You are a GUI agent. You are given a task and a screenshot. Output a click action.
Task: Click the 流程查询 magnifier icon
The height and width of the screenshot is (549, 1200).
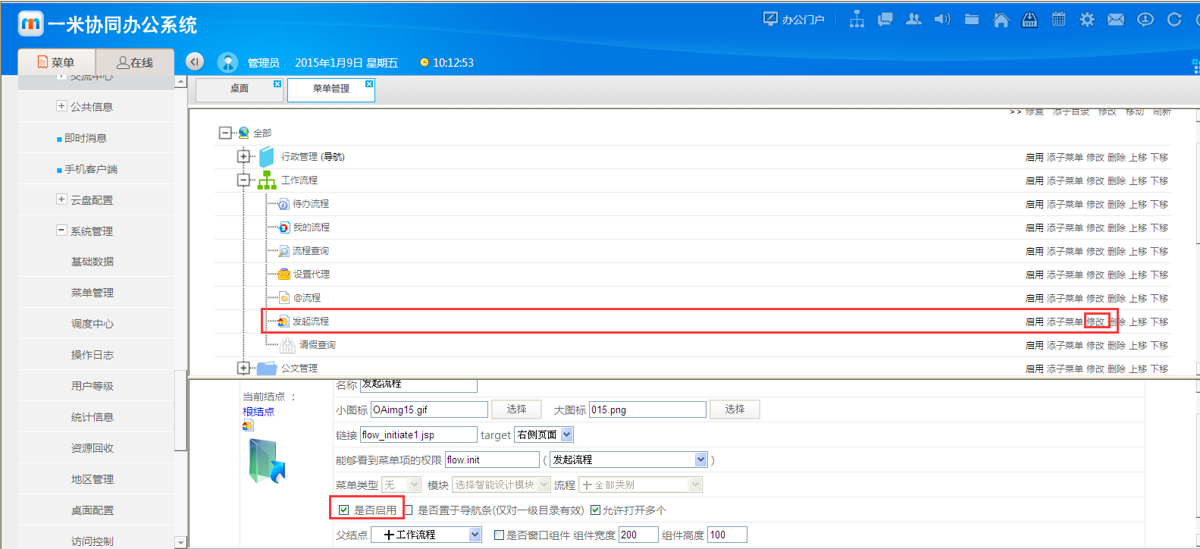pyautogui.click(x=284, y=251)
